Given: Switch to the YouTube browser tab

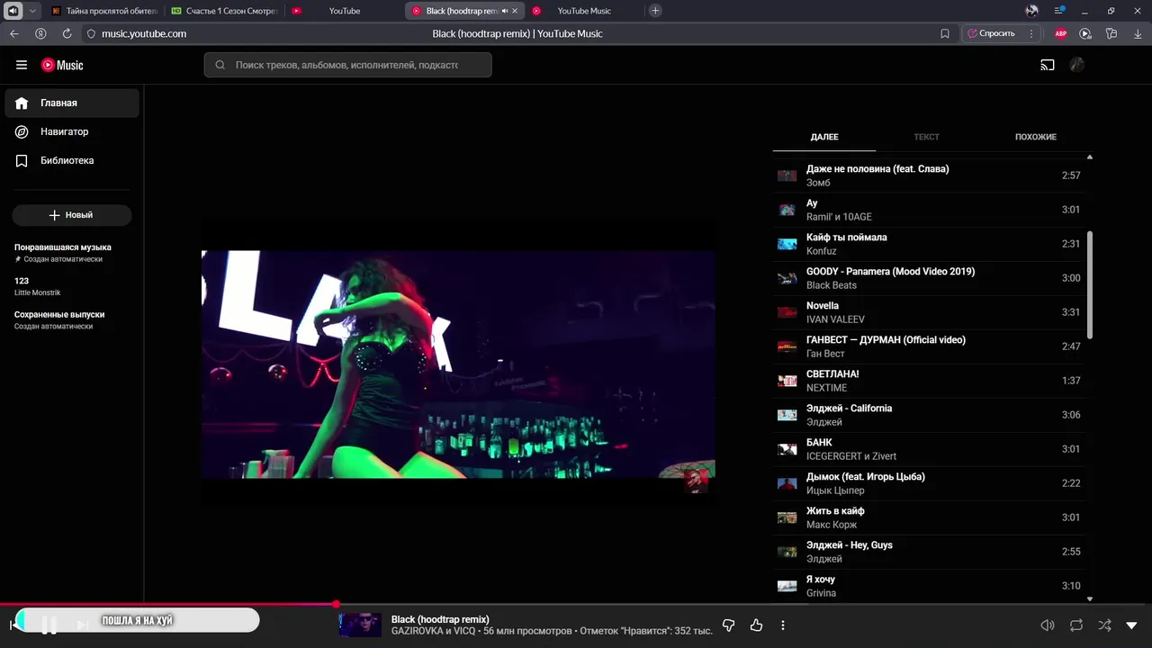Looking at the screenshot, I should coord(344,11).
